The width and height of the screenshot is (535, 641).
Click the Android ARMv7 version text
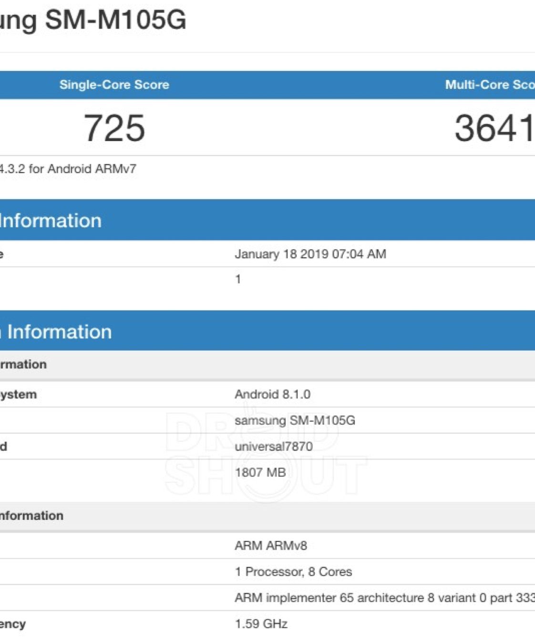68,169
